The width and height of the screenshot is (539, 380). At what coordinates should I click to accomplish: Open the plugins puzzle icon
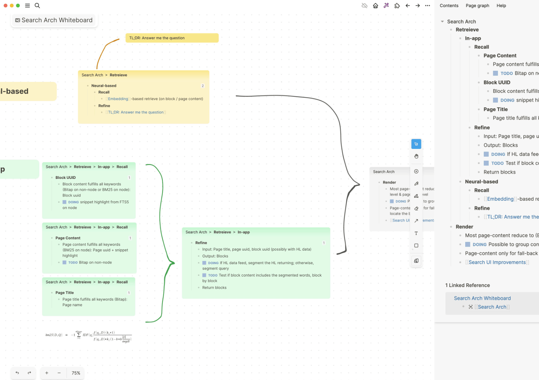tap(397, 5)
